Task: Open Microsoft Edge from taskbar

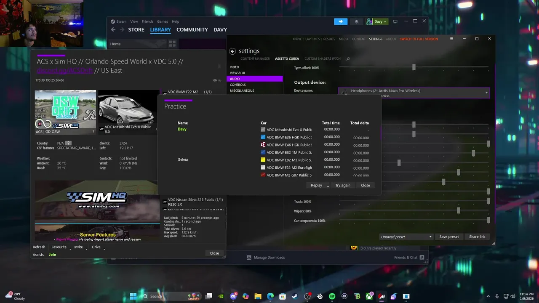Action: click(270, 296)
